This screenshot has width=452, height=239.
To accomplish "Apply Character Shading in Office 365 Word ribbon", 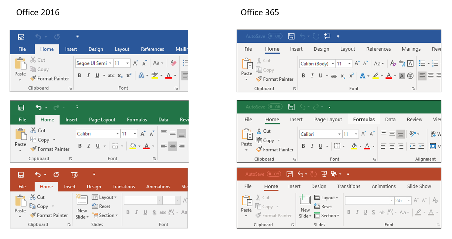I will [402, 76].
